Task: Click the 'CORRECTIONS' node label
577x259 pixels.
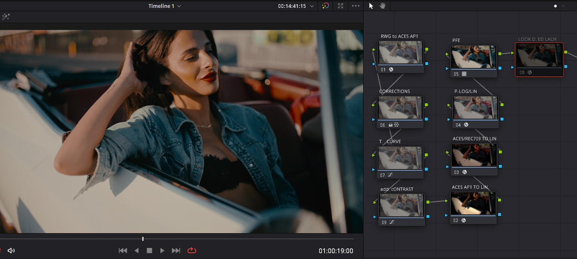Action: pyautogui.click(x=394, y=91)
